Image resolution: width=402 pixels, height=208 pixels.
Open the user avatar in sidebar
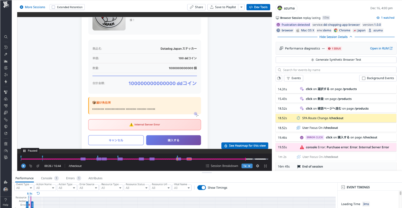[x=6, y=190]
